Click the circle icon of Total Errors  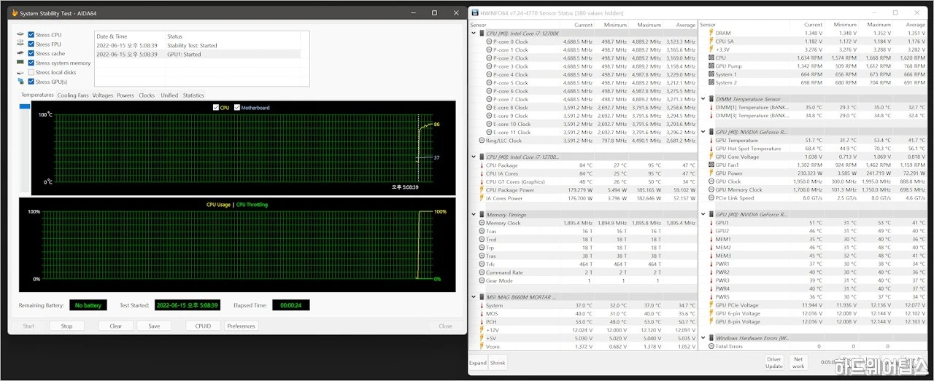pyautogui.click(x=711, y=347)
